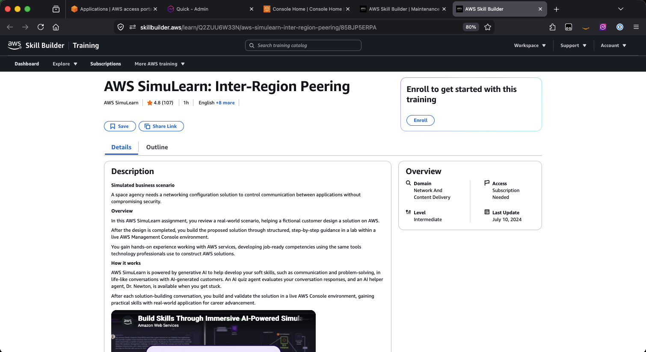Open a new browser tab
The height and width of the screenshot is (352, 646).
pos(556,9)
